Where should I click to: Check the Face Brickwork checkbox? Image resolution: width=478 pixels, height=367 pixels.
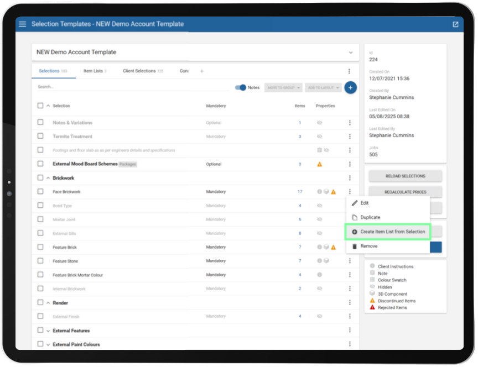tap(40, 192)
